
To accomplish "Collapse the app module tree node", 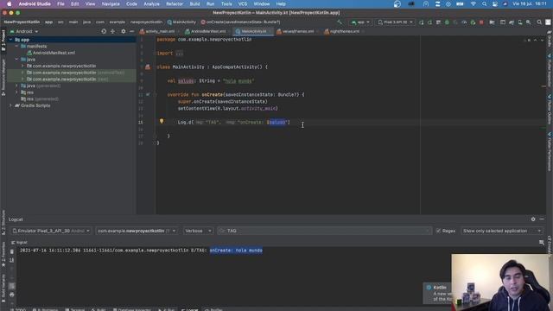I will 11,40.
